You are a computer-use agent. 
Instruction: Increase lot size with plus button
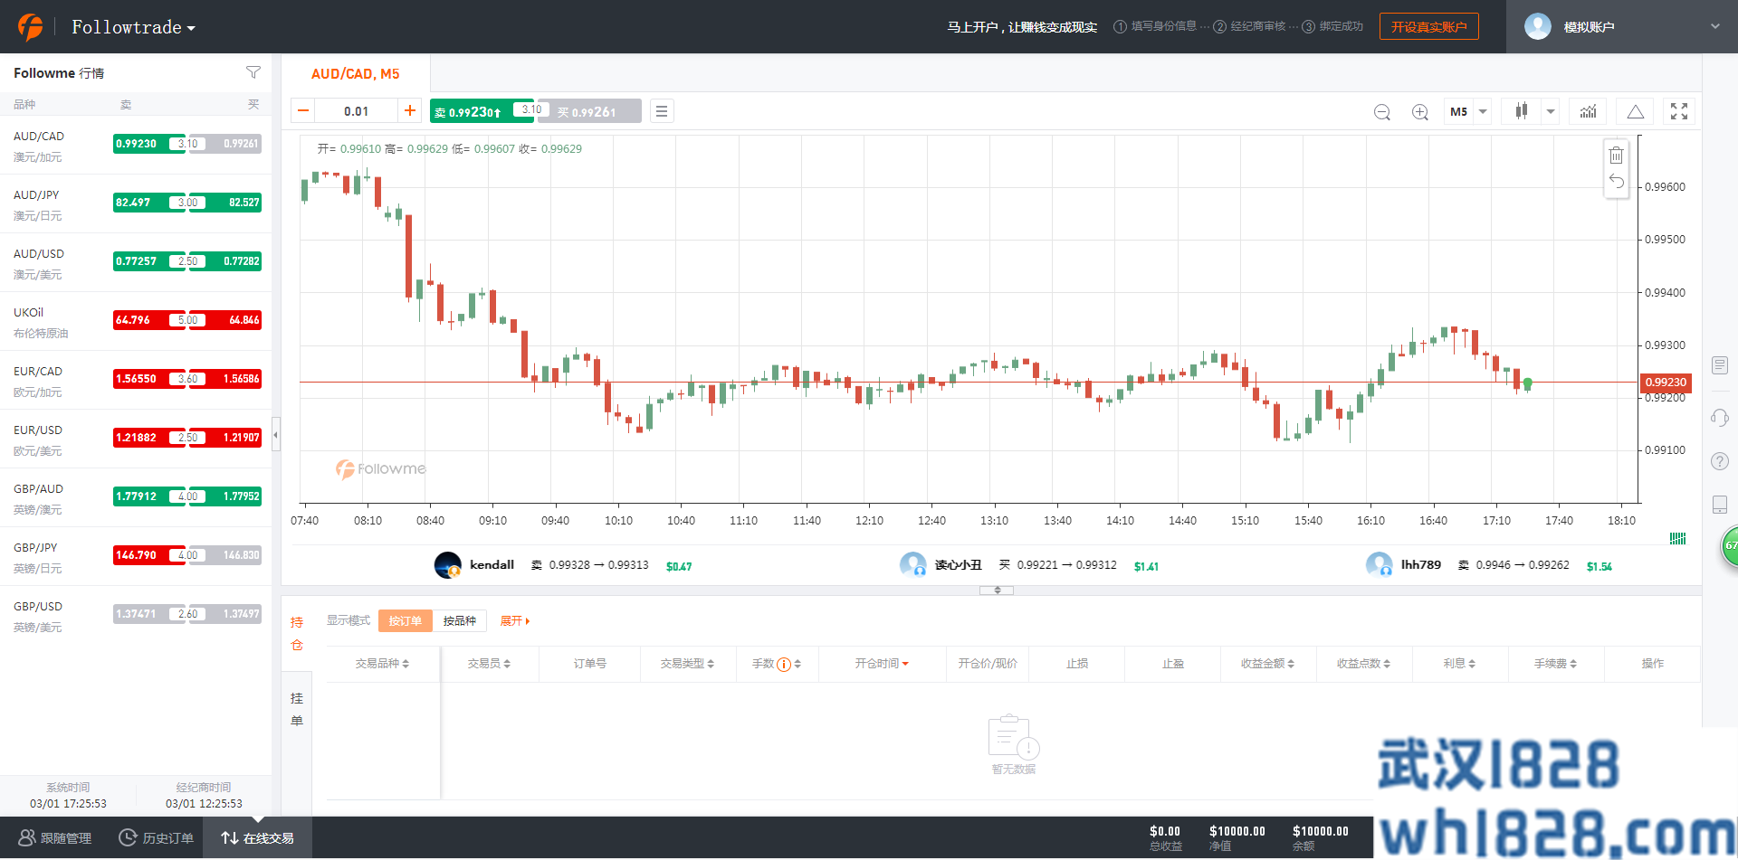coord(410,110)
